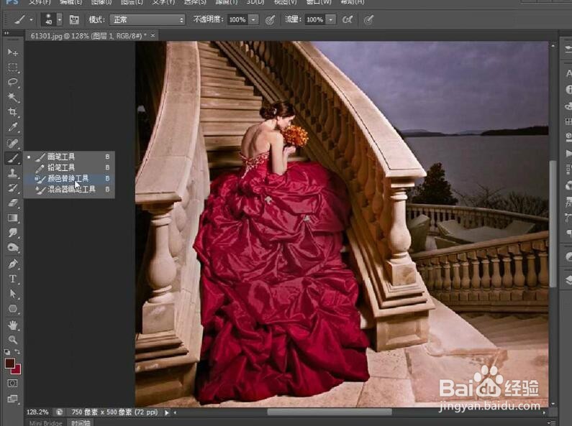The width and height of the screenshot is (572, 426).
Task: Choose 颜色替换工具 from the flyout
Action: tap(68, 178)
